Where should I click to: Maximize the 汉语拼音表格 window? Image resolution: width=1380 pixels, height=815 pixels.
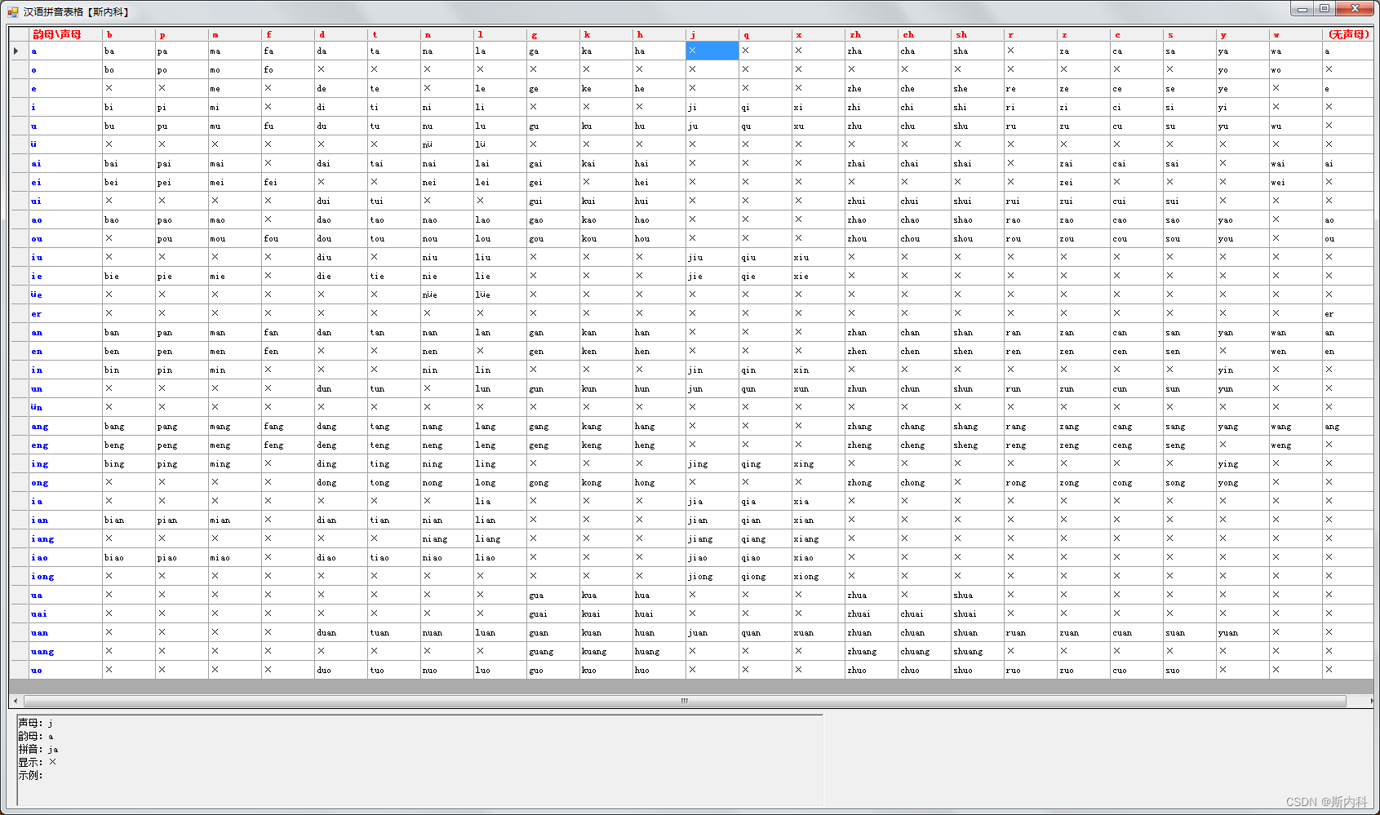click(1324, 8)
